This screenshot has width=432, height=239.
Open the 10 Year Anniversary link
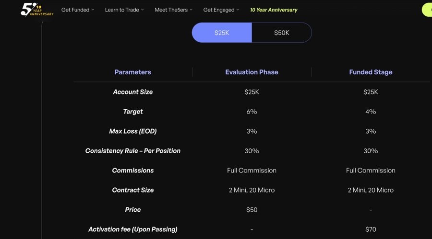[x=274, y=10]
